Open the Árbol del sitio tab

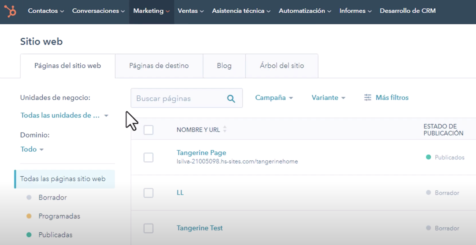[281, 66]
